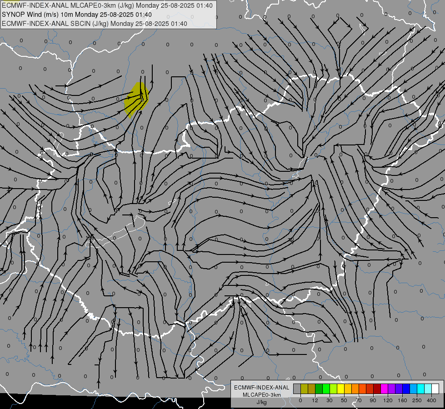445x409 pixels.
Task: Click the violet swatch left of value 160
Action: [x=399, y=389]
